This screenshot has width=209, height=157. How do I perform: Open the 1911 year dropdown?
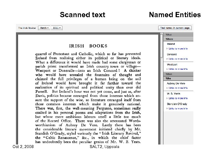coord(57,28)
